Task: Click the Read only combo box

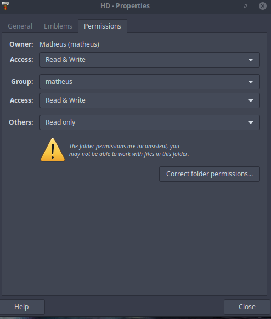Action: [150, 122]
